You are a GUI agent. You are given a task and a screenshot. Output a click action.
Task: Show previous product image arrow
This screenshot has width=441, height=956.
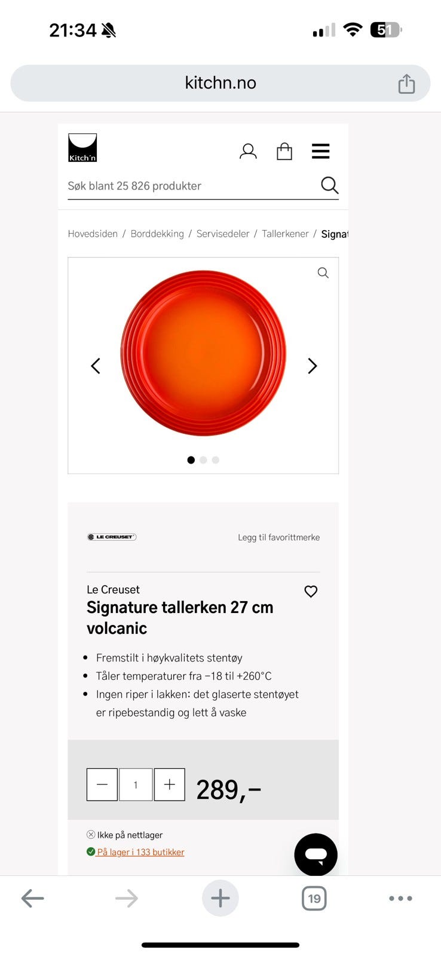(x=96, y=366)
